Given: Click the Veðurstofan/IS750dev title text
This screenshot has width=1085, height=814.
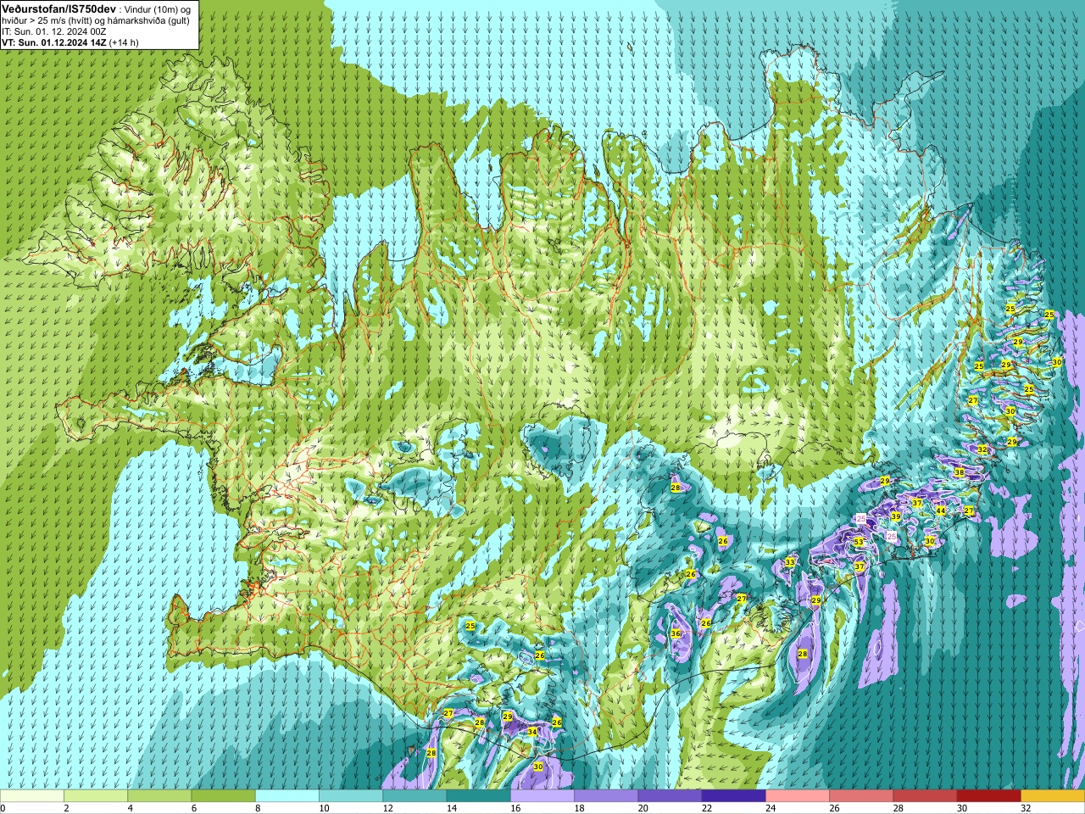Looking at the screenshot, I should 58,8.
